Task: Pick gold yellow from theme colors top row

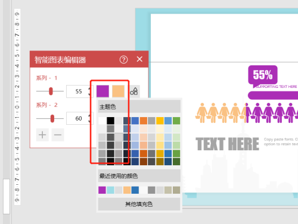Action: coord(160,121)
